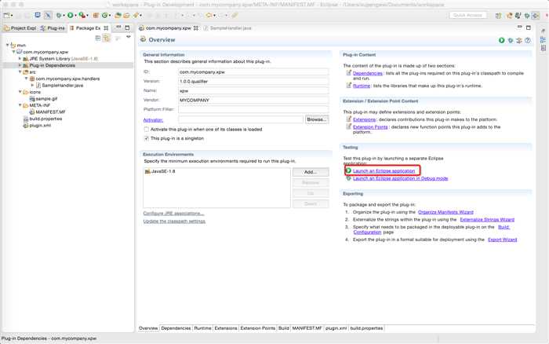Open the MANIFEST.MF source tab
The height and width of the screenshot is (344, 549).
307,328
